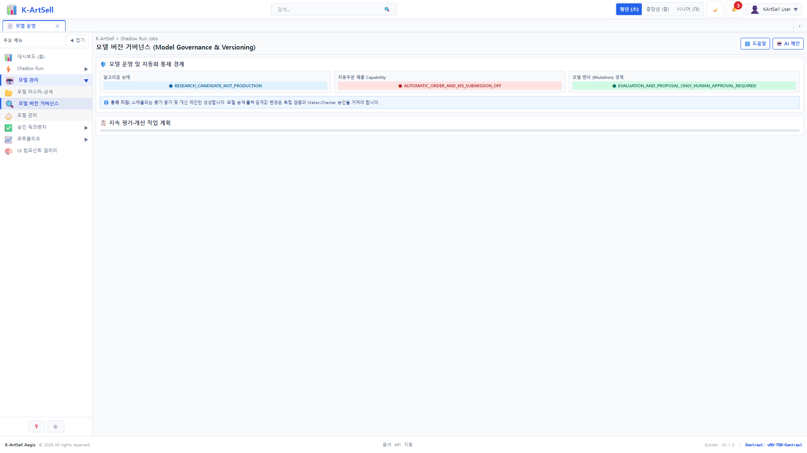The height and width of the screenshot is (453, 807).
Task: Open 대시보드 (홈) chart icon
Action: coord(8,57)
